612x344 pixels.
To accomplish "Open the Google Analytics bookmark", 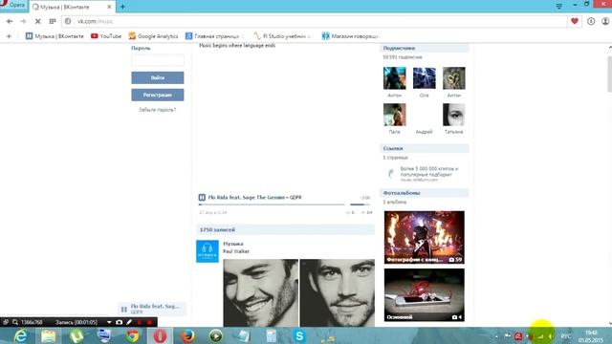I will 153,36.
